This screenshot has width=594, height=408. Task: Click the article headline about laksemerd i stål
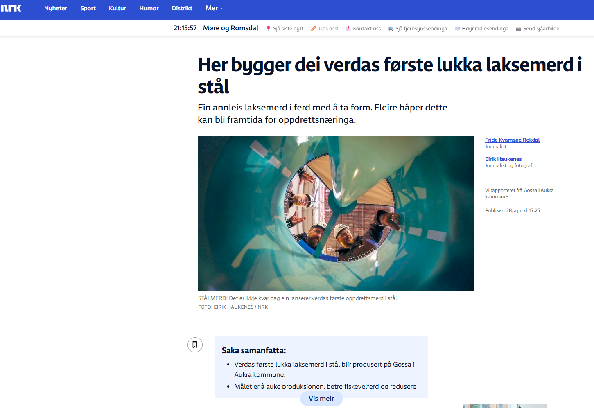[389, 76]
